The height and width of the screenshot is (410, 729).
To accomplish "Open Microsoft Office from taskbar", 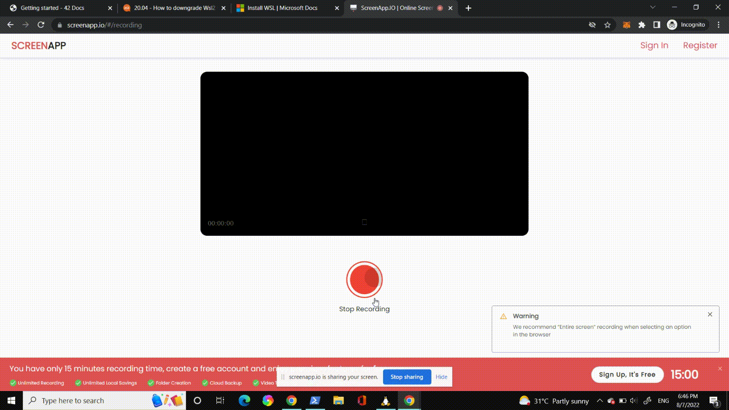I will point(362,401).
